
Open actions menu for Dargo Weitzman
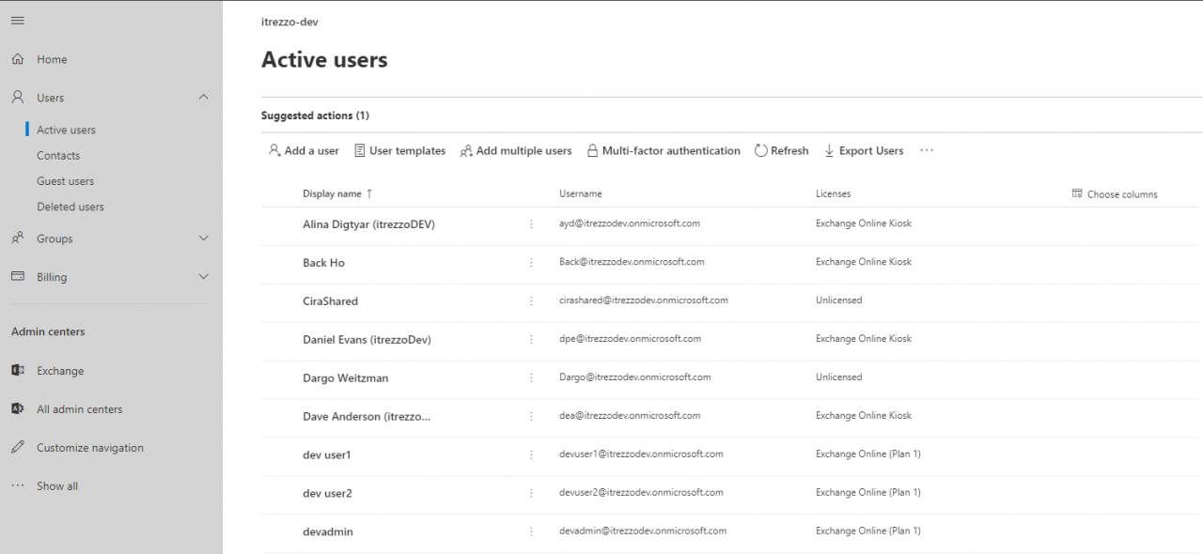pyautogui.click(x=531, y=377)
